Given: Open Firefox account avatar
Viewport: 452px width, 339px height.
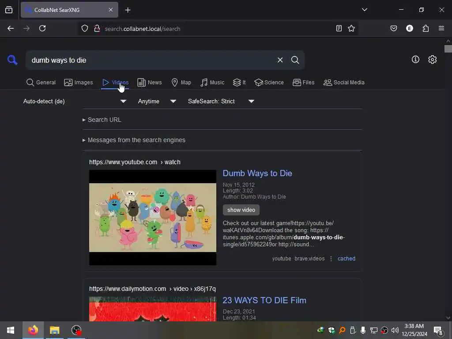Looking at the screenshot, I should 410,28.
